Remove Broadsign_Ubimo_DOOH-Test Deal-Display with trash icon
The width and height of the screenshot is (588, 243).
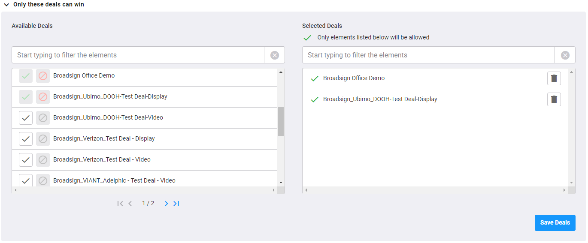[554, 99]
